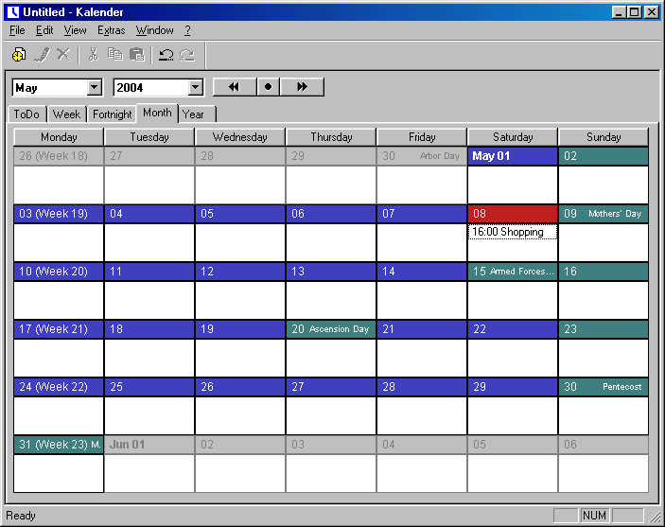665x527 pixels.
Task: Click 20 Ascension Day header
Action: click(331, 329)
